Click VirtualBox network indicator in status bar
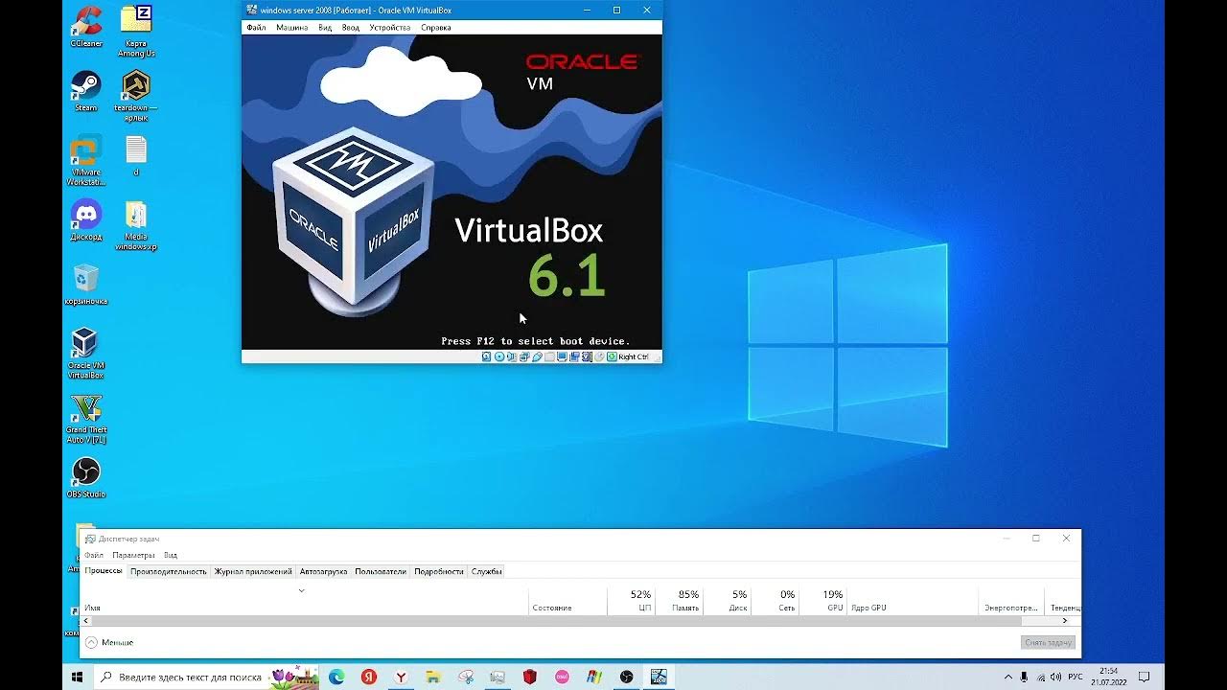The height and width of the screenshot is (690, 1227). coord(524,356)
